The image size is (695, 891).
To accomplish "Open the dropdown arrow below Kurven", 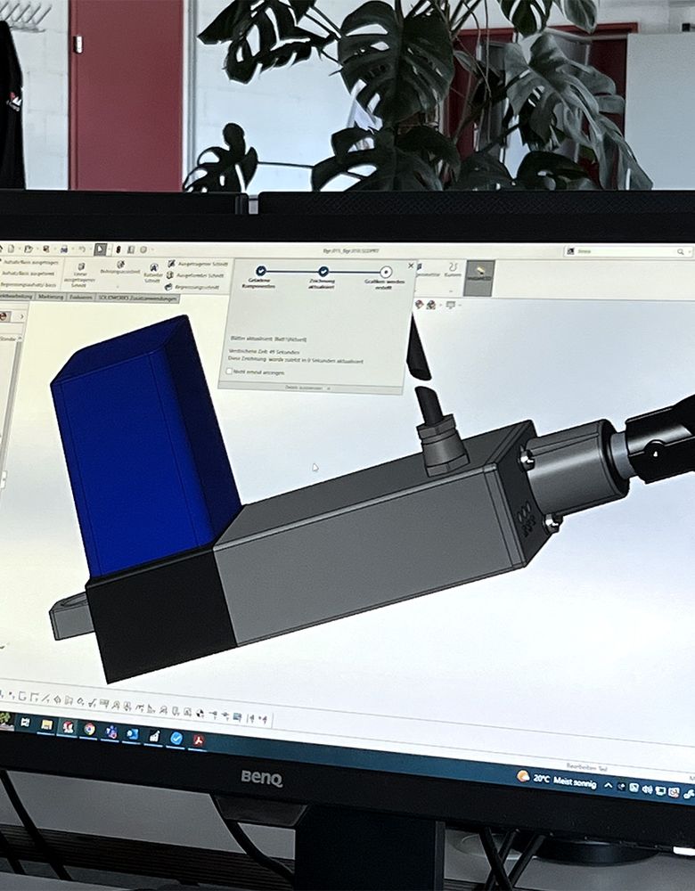I will coord(451,291).
